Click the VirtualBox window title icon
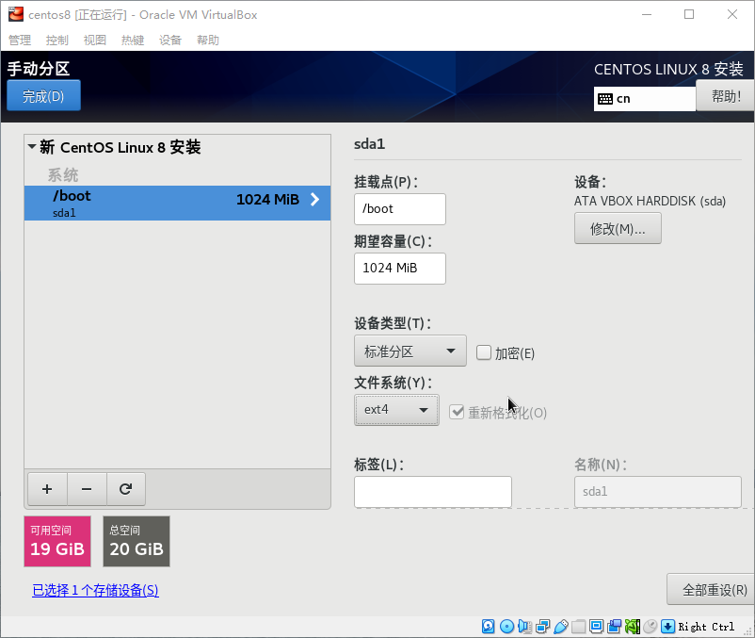 (16, 14)
